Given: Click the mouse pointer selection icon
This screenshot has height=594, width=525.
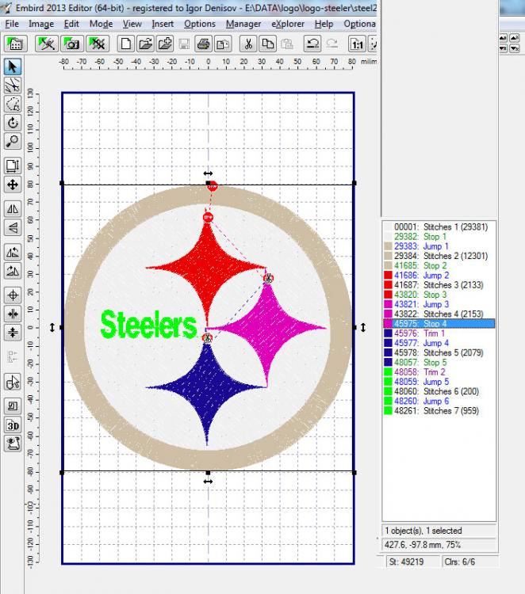Looking at the screenshot, I should click(x=13, y=382).
